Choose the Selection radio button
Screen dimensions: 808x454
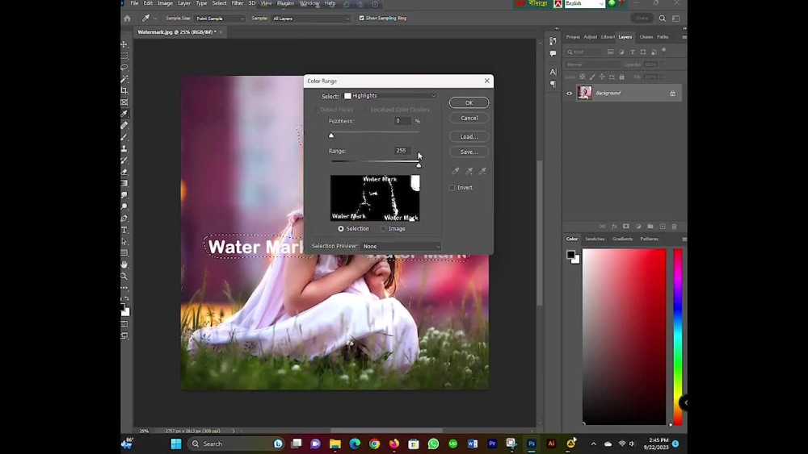point(341,229)
